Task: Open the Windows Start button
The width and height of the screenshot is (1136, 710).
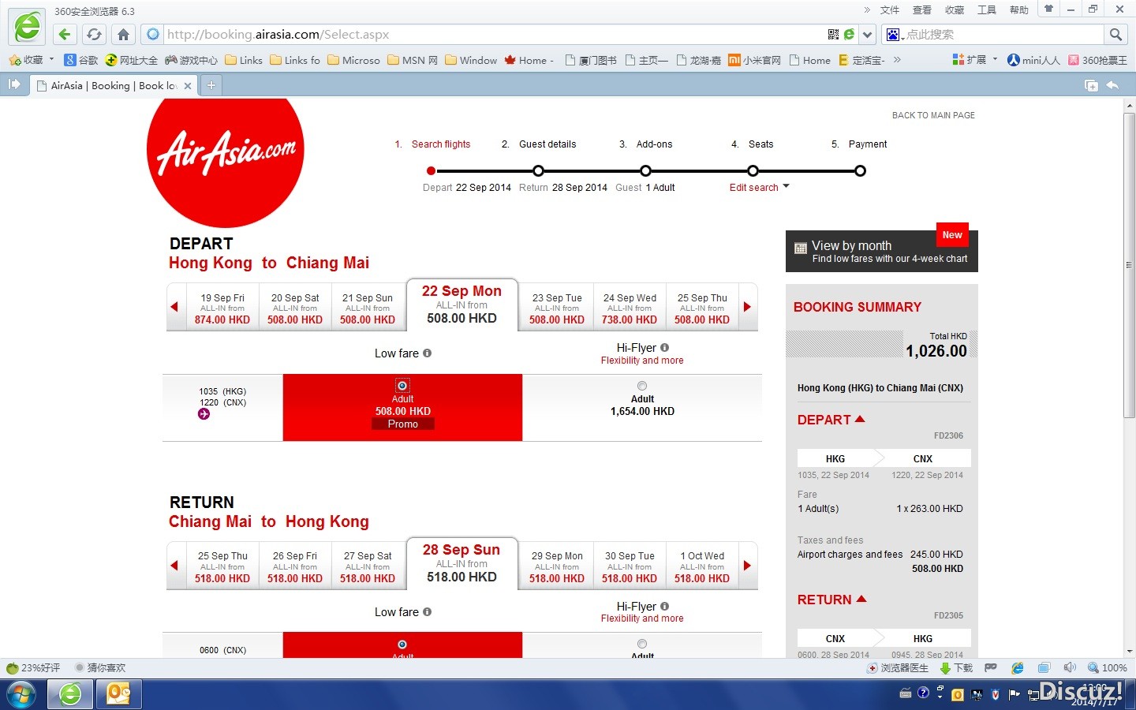Action: [x=21, y=695]
